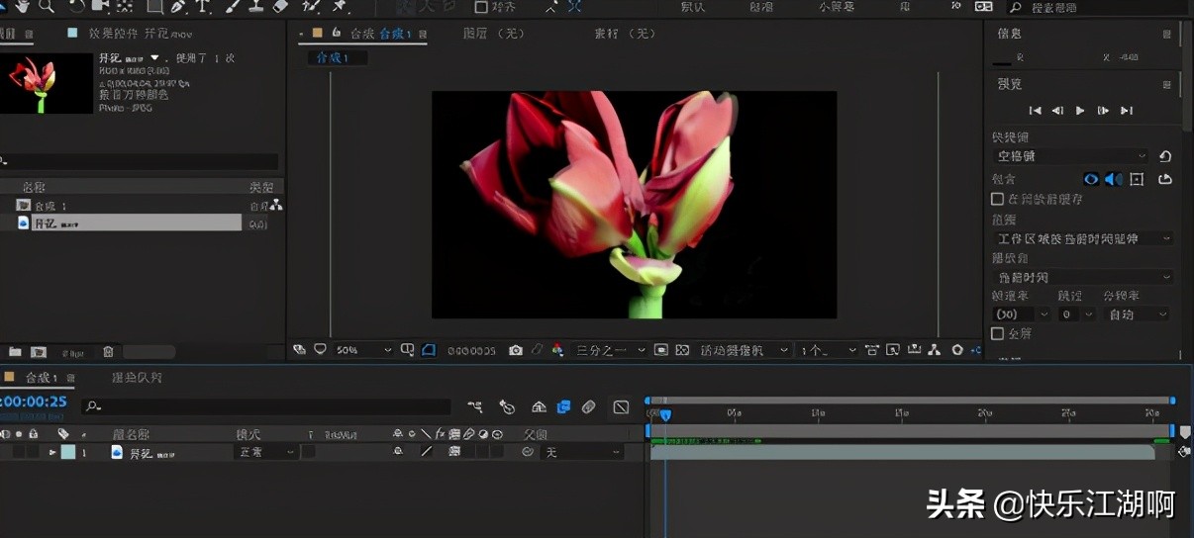Image resolution: width=1194 pixels, height=538 pixels.
Task: Select the Eraser tool
Action: [x=280, y=6]
